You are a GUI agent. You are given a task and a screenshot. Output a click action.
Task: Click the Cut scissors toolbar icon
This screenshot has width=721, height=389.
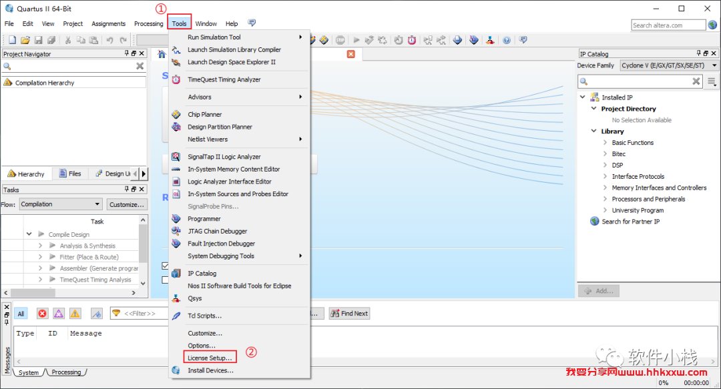coord(68,41)
